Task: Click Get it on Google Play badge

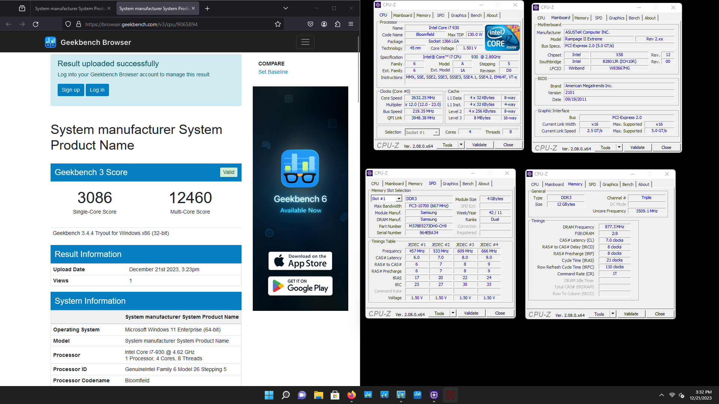Action: pyautogui.click(x=300, y=286)
